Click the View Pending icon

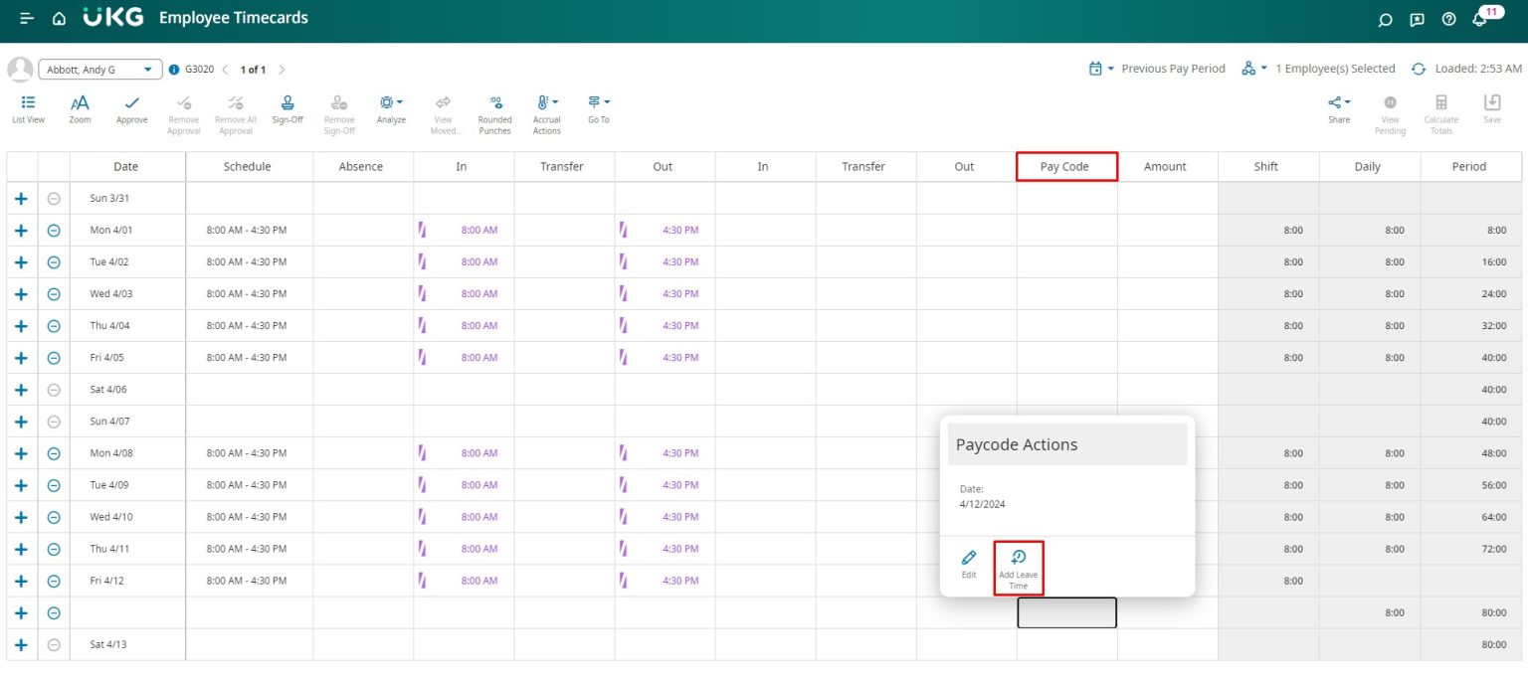point(1390,108)
